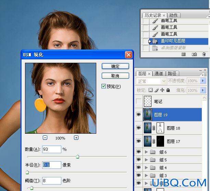The image size is (210, 191).
Task: Click the zoom out minus button in preview
Action: pyautogui.click(x=45, y=137)
